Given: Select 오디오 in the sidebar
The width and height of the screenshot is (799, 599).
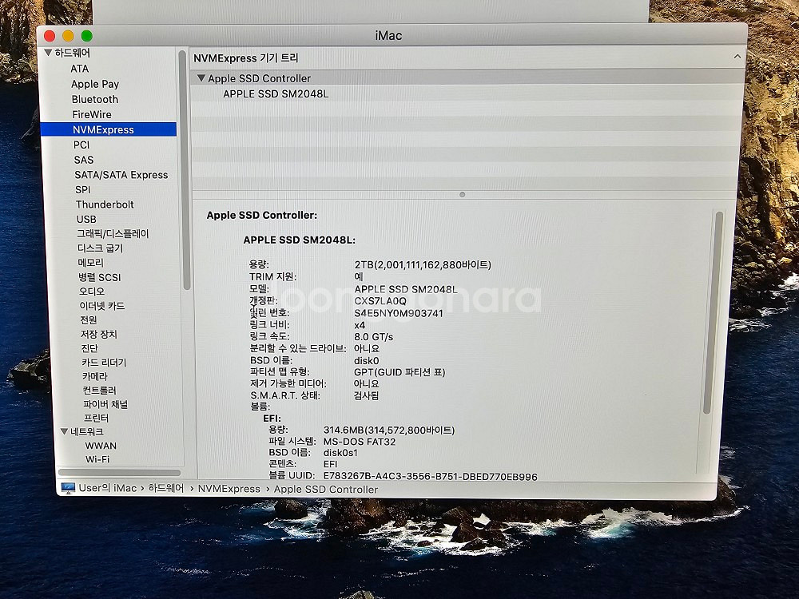Looking at the screenshot, I should [92, 292].
